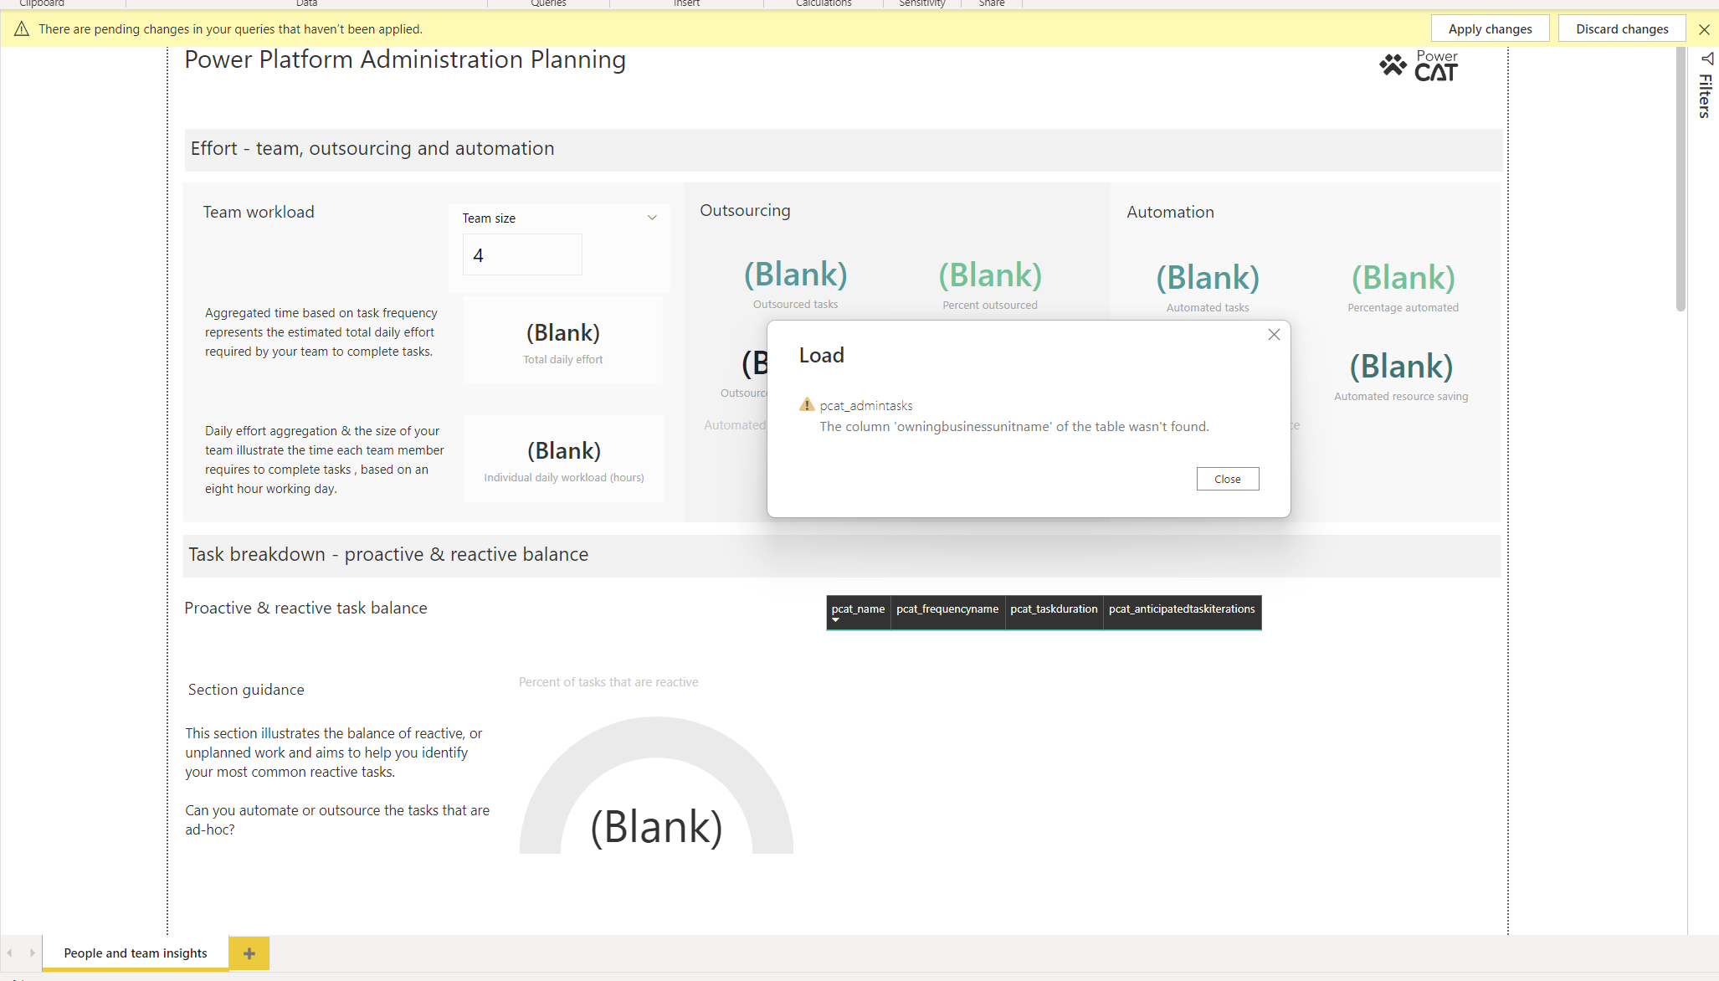Click the Insert ribbon group label

(x=685, y=3)
